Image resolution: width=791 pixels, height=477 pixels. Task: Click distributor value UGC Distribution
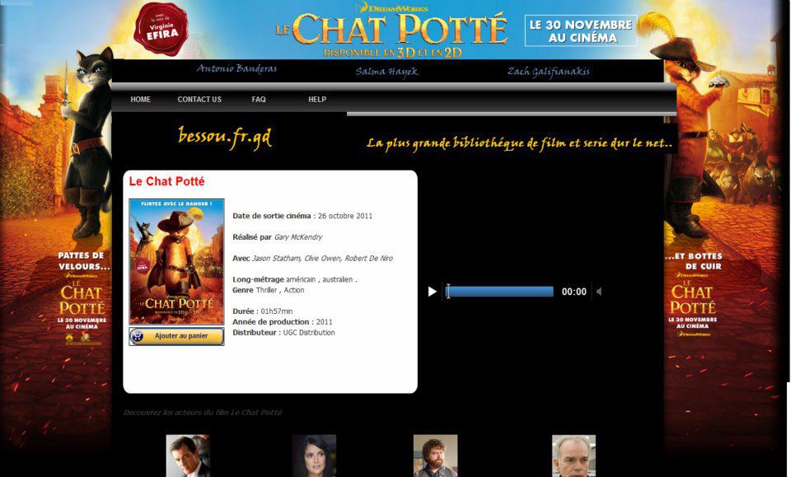coord(309,332)
